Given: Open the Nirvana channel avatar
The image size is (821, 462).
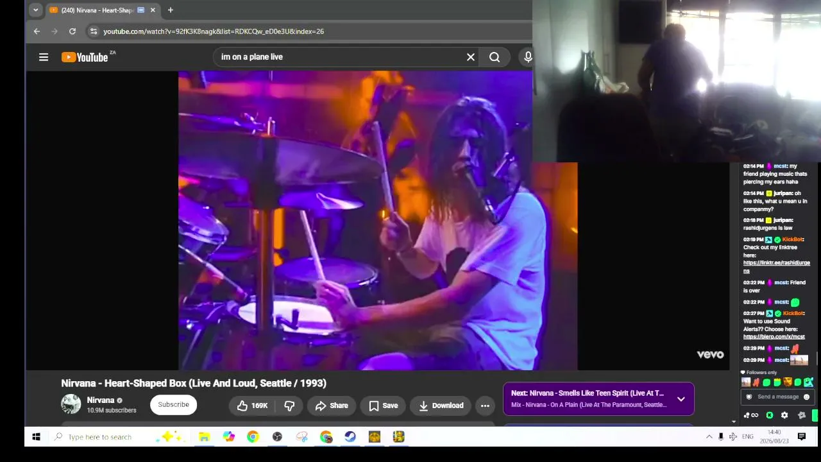Looking at the screenshot, I should click(71, 404).
